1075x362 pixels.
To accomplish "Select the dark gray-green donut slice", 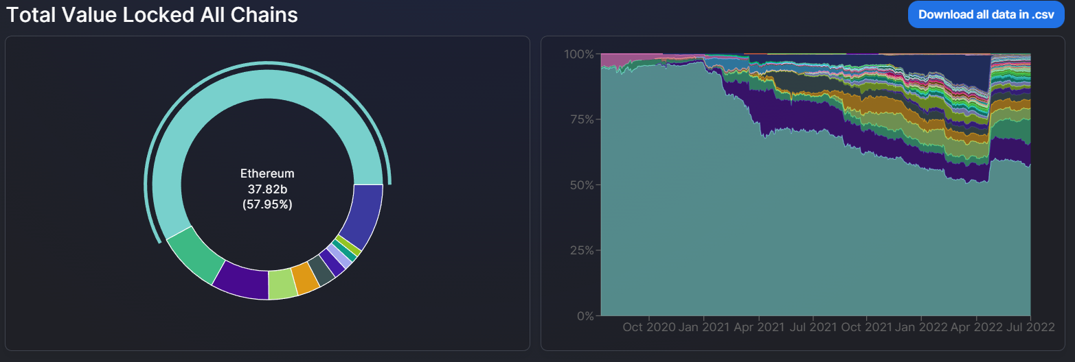I will click(x=321, y=269).
